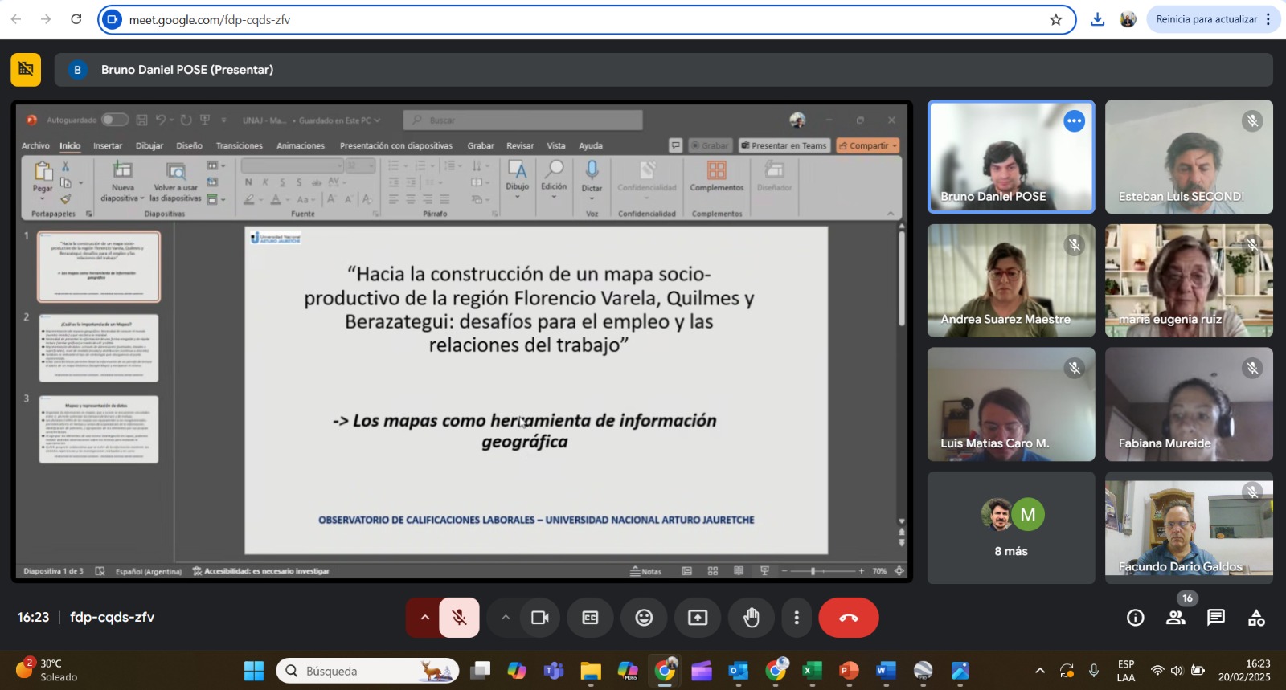The width and height of the screenshot is (1286, 690).
Task: Toggle closed captions on
Action: [x=590, y=618]
